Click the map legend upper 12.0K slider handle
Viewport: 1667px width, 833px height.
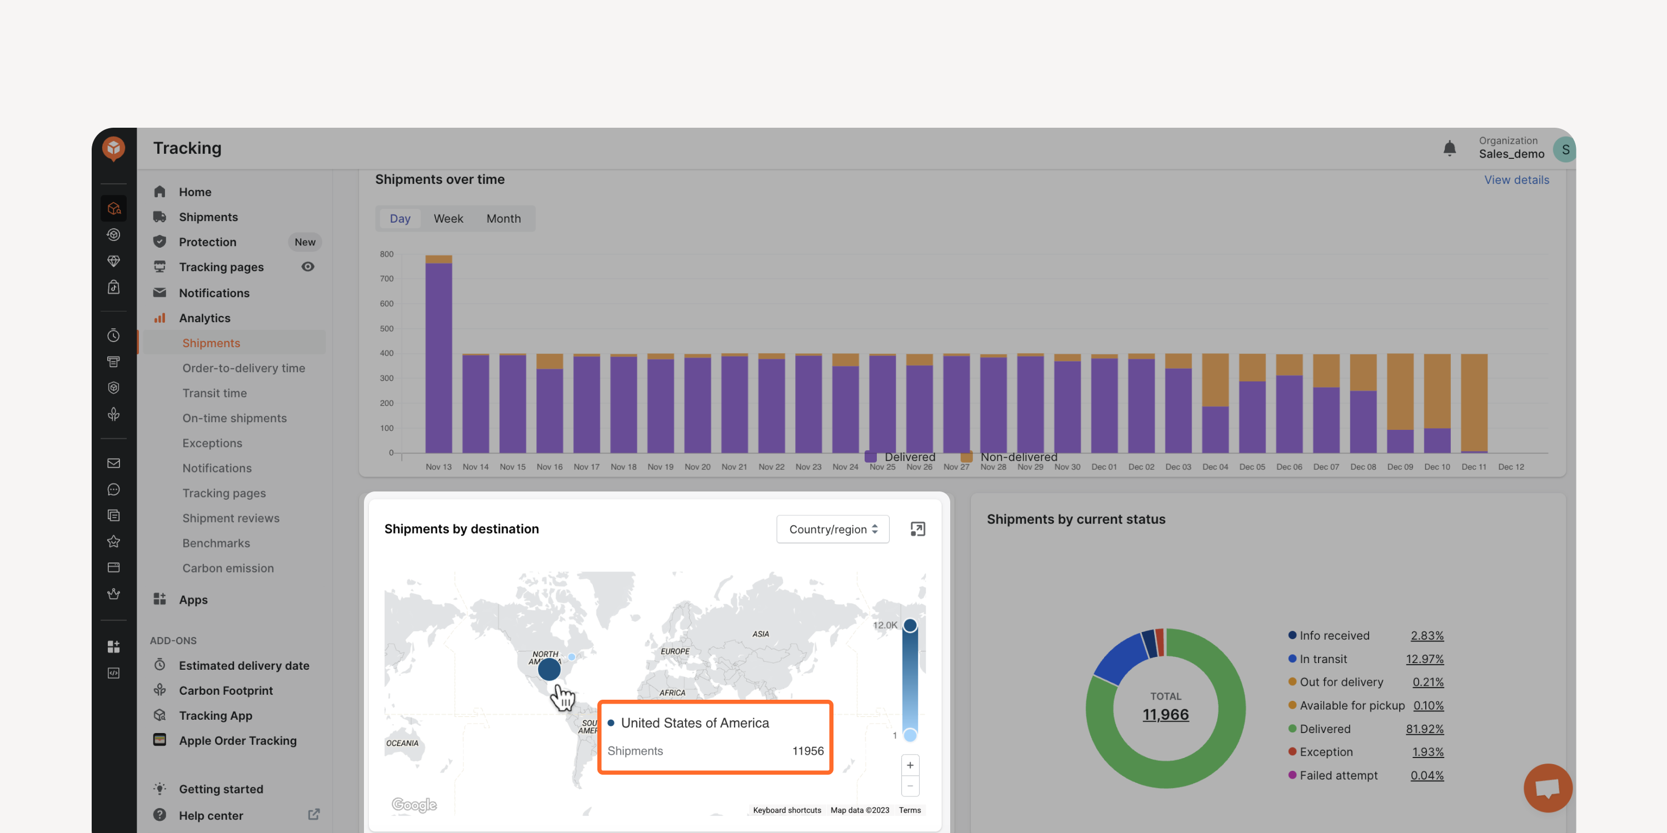coord(909,625)
